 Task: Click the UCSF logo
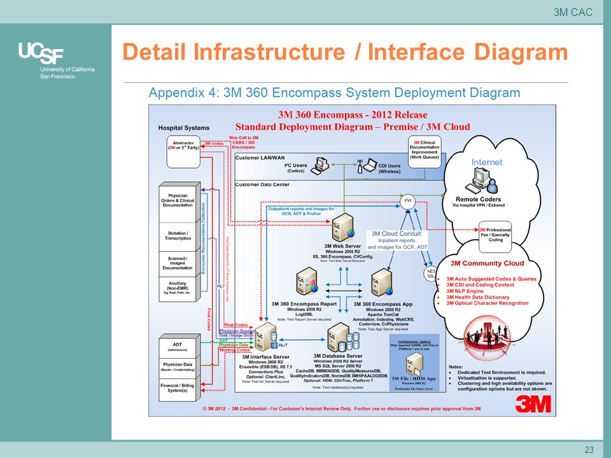click(x=41, y=53)
